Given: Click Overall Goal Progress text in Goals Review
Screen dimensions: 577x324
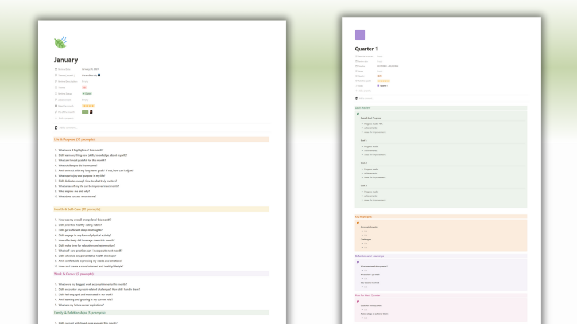Looking at the screenshot, I should (370, 118).
